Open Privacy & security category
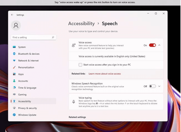Viewport: 181px width, 132px height. pyautogui.click(x=34, y=108)
